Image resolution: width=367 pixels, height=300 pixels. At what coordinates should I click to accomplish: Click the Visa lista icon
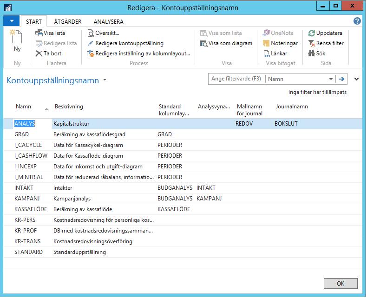click(39, 33)
